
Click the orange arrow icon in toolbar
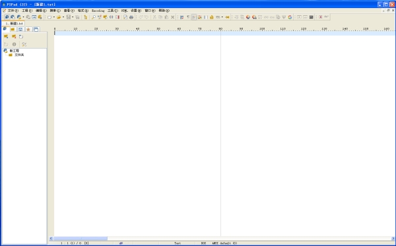[227, 17]
